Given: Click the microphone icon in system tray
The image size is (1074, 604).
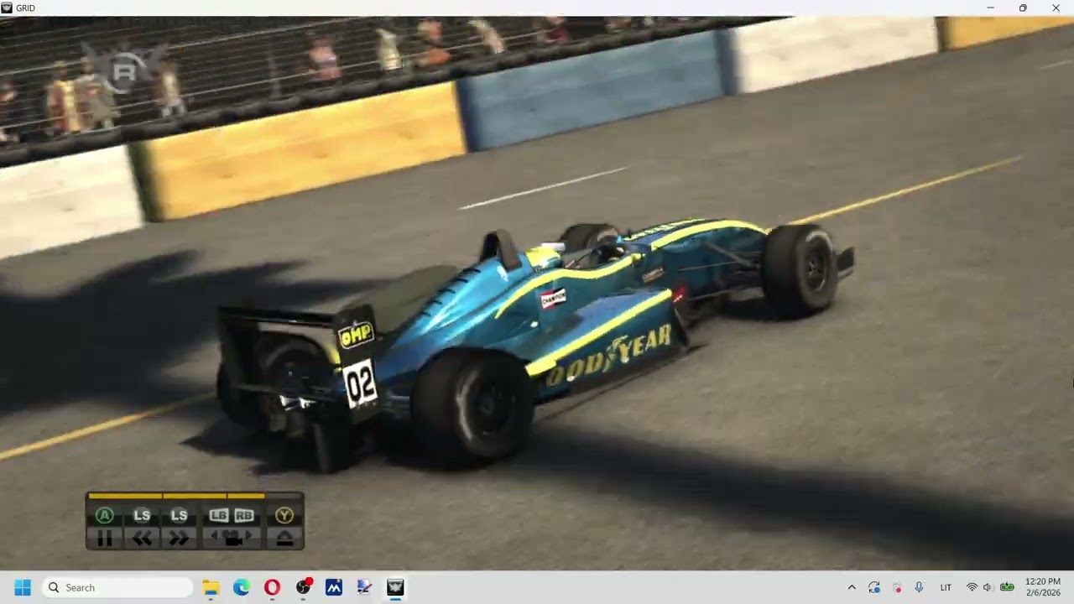Looking at the screenshot, I should [919, 587].
